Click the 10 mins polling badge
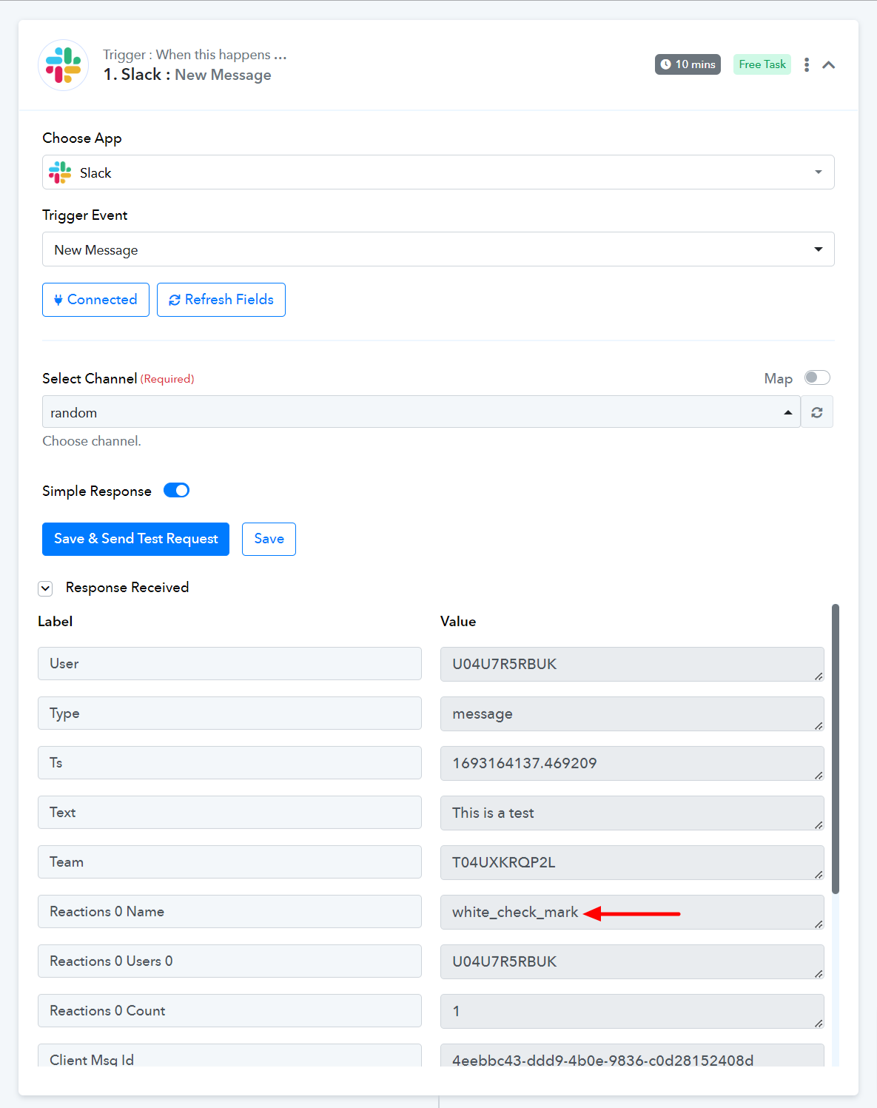877x1108 pixels. coord(688,64)
